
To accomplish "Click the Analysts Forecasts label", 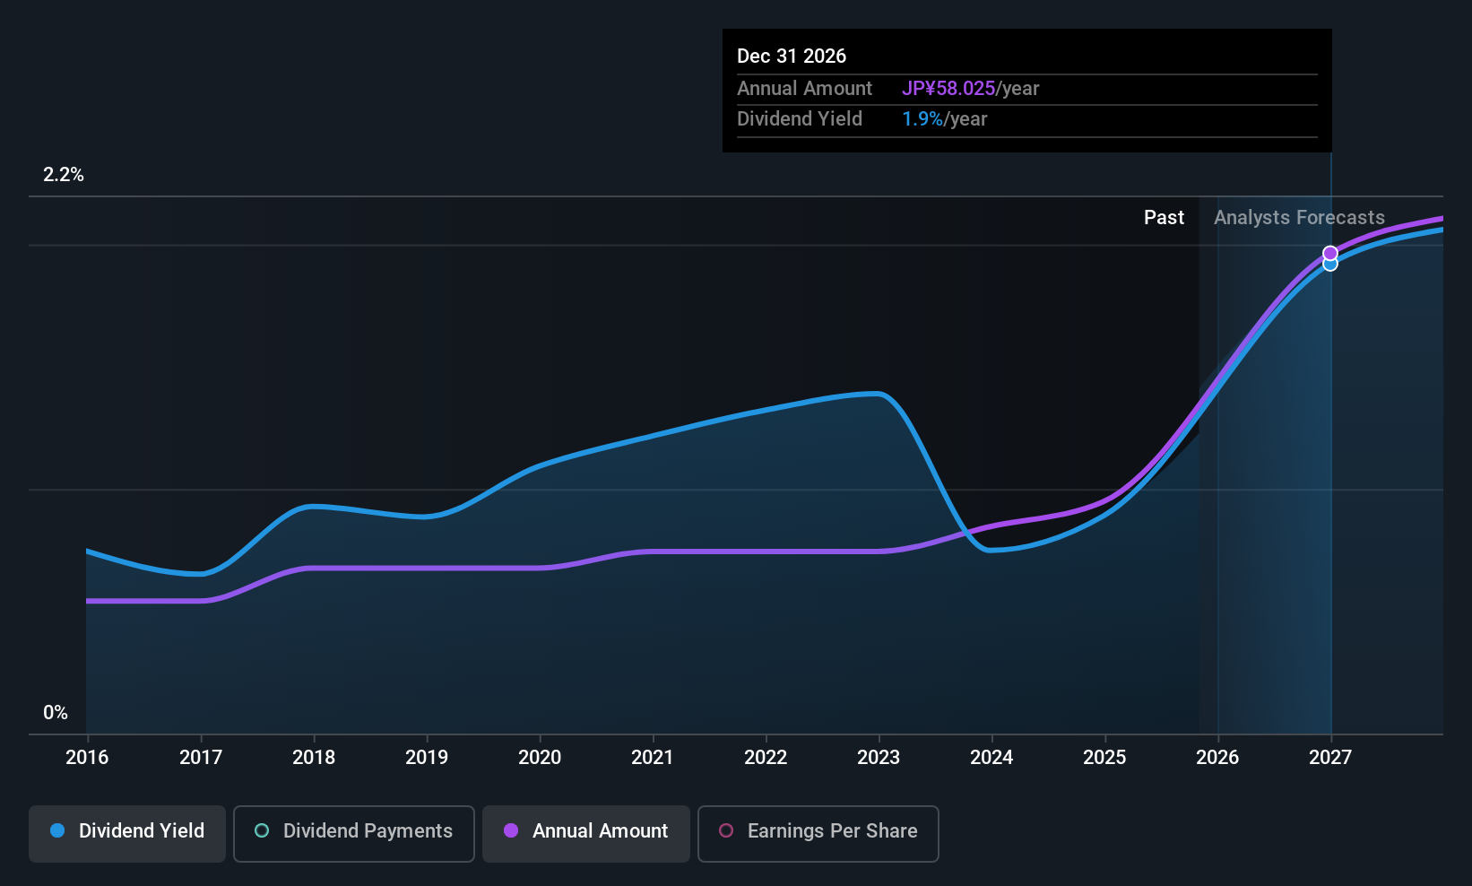I will [x=1299, y=218].
